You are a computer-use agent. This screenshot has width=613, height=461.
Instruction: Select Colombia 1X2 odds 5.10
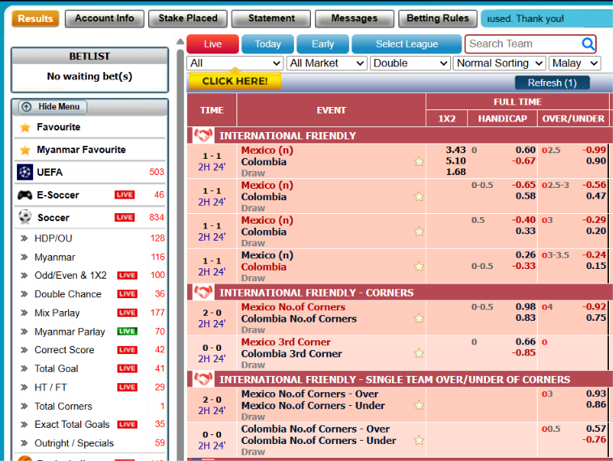[x=455, y=160]
